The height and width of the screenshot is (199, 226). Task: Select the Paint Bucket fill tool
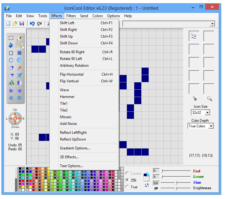[x=11, y=45]
